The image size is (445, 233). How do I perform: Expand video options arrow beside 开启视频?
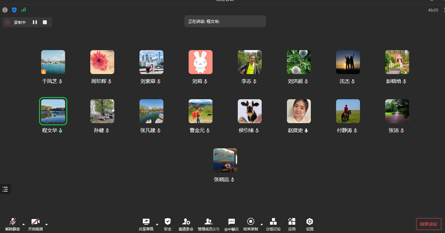coord(46,224)
